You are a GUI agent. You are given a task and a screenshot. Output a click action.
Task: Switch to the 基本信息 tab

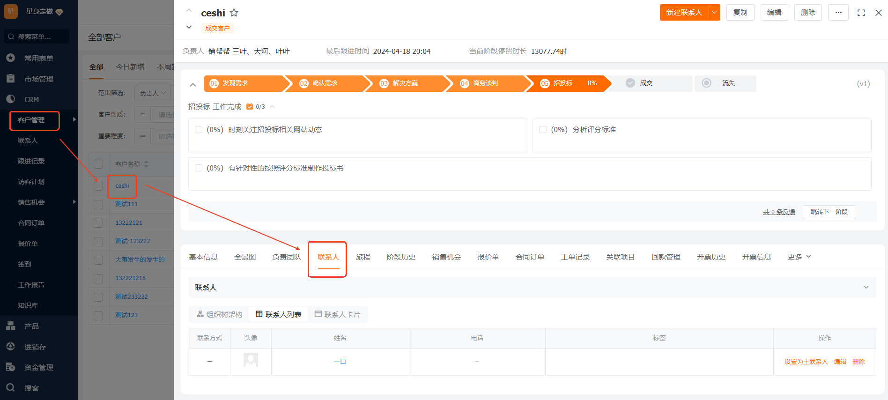tap(203, 257)
